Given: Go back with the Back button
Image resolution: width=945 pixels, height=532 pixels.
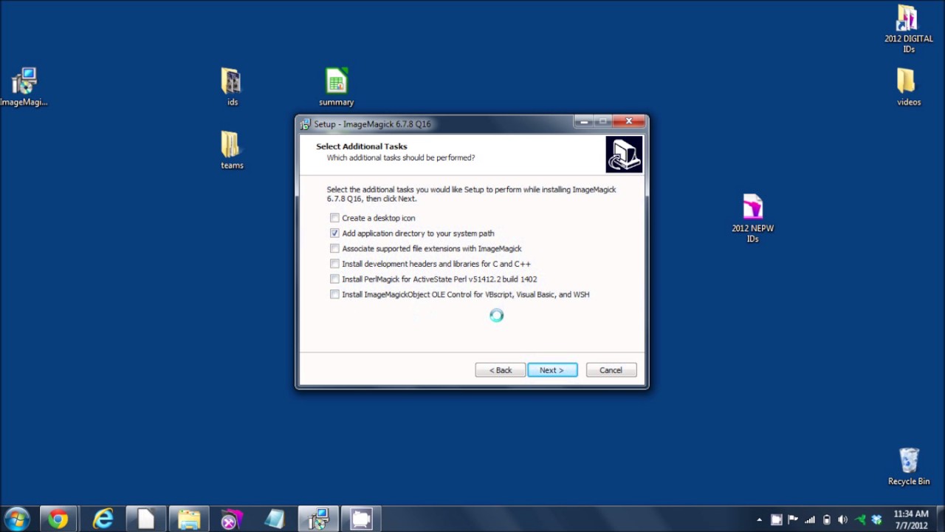Looking at the screenshot, I should click(500, 370).
